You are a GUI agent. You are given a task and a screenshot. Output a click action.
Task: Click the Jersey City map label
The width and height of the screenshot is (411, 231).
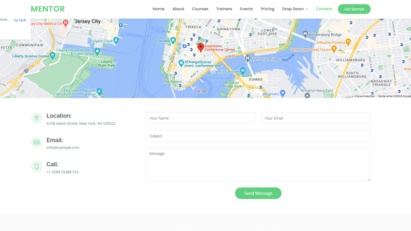point(87,22)
